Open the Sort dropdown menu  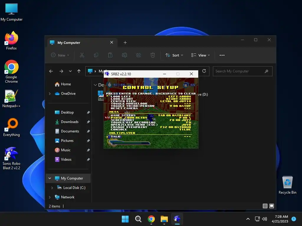coord(174,55)
